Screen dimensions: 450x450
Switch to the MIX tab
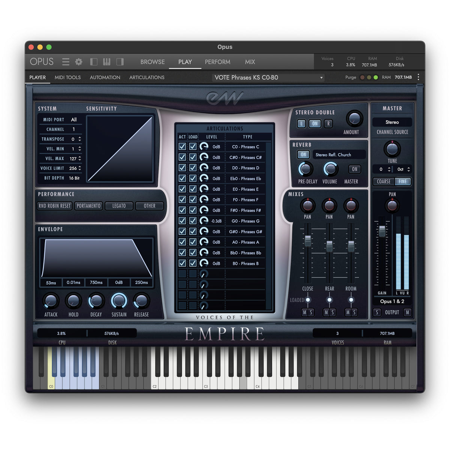[x=250, y=62]
